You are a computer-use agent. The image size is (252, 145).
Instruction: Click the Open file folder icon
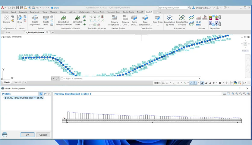tap(14, 8)
